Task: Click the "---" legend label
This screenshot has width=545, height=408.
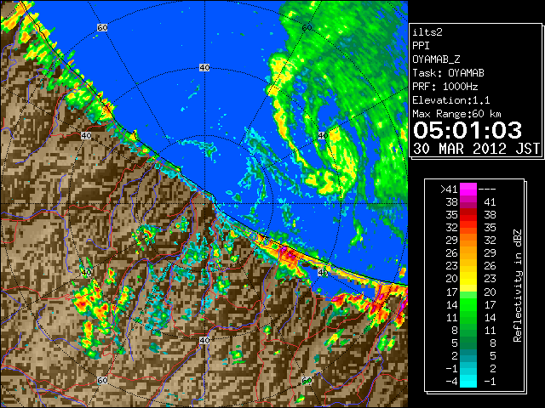Action: (487, 190)
